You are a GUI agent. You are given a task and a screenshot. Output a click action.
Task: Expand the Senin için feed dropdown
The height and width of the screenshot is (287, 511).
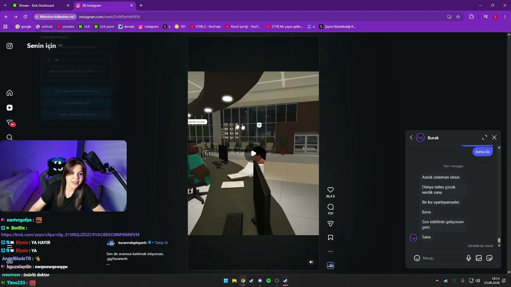(45, 45)
